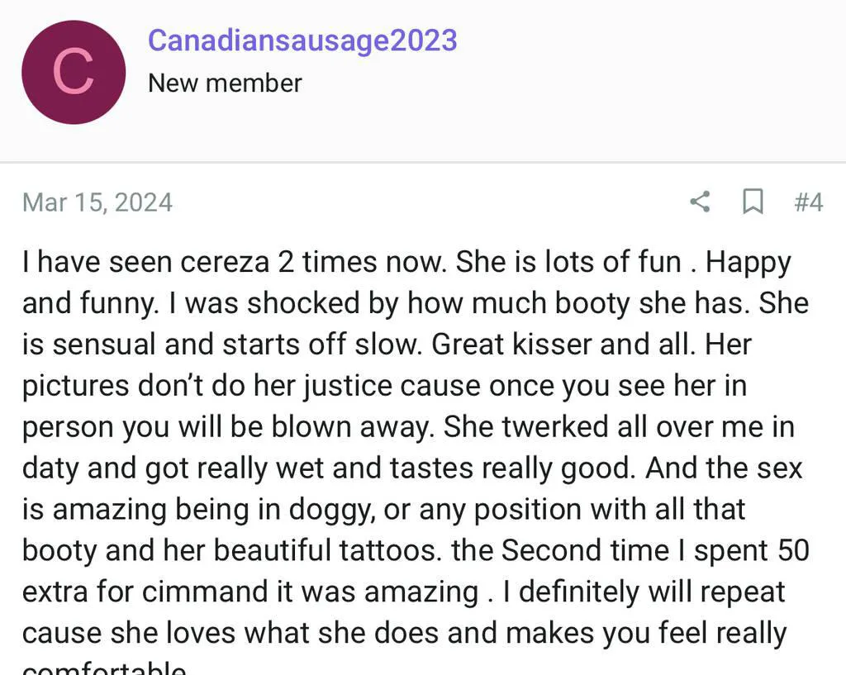This screenshot has width=846, height=675.
Task: Open the Canadiansausage2023 user profile
Action: (302, 40)
